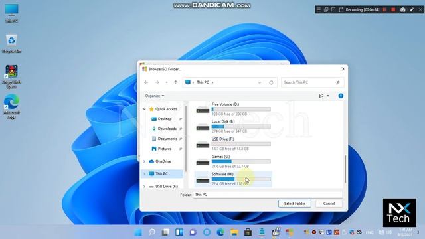Open Microsoft Edge desktop shortcut
The width and height of the screenshot is (425, 239).
11,106
